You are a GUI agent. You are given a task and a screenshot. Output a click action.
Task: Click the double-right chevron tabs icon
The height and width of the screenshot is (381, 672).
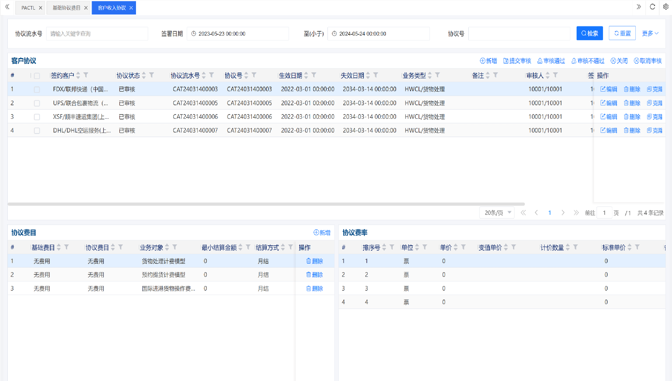pyautogui.click(x=639, y=7)
